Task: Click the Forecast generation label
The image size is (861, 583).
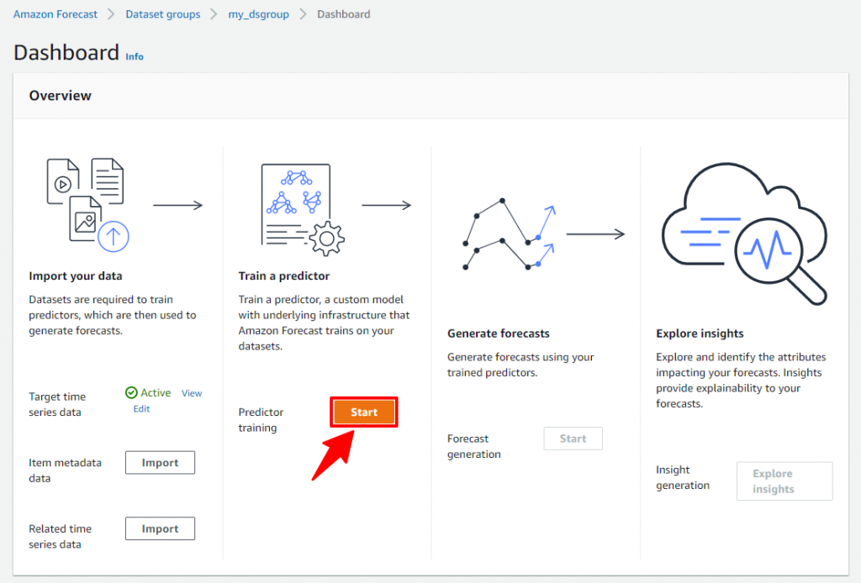Action: tap(474, 446)
